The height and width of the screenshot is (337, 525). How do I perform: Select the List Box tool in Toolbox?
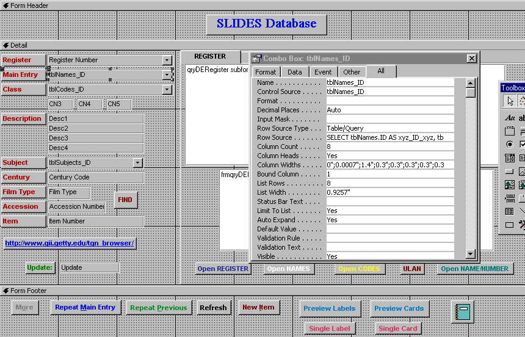click(522, 158)
